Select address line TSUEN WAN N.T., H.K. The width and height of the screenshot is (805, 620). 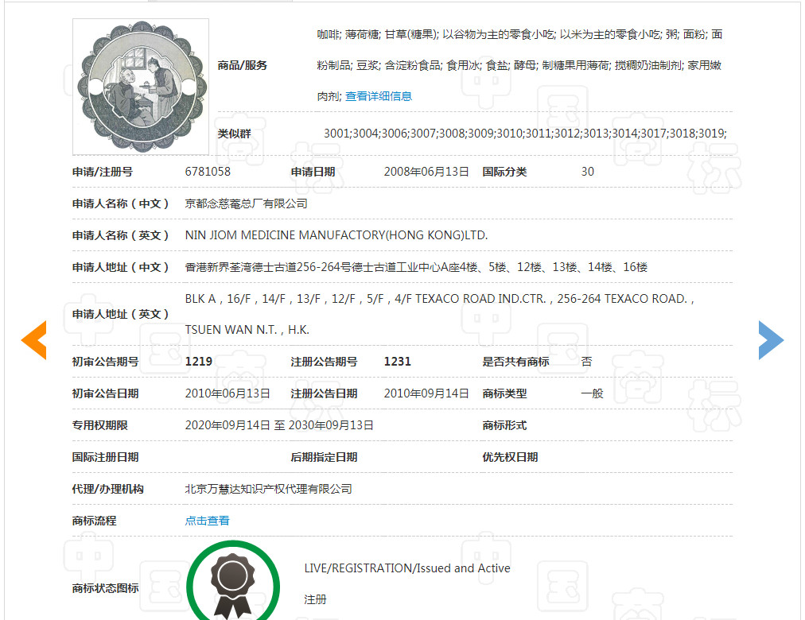247,330
